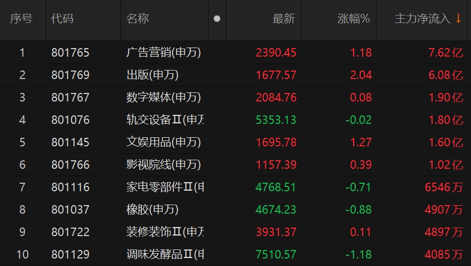Sort by the 序号 column header
This screenshot has width=471, height=266.
click(x=21, y=19)
